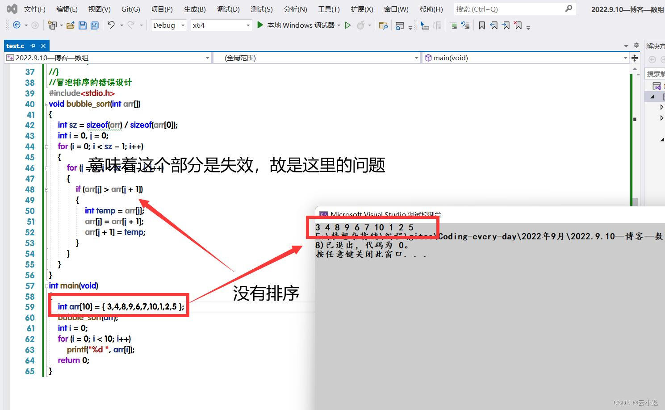Open the active documents list dropdown
Screen dimensions: 665x410
(626, 46)
